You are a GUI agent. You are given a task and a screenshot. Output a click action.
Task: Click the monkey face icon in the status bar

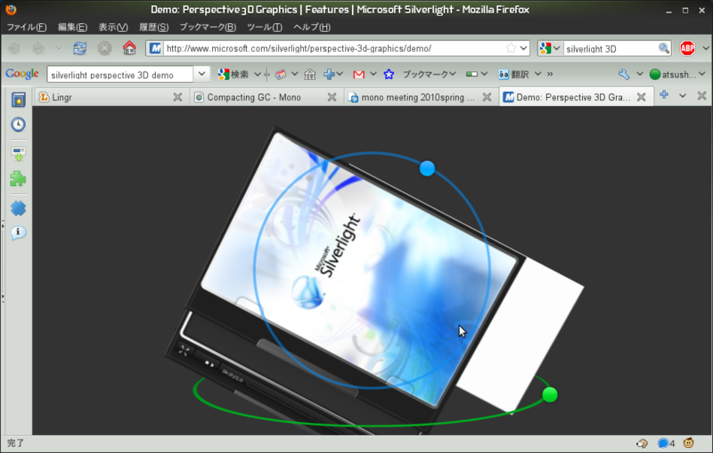tap(689, 442)
